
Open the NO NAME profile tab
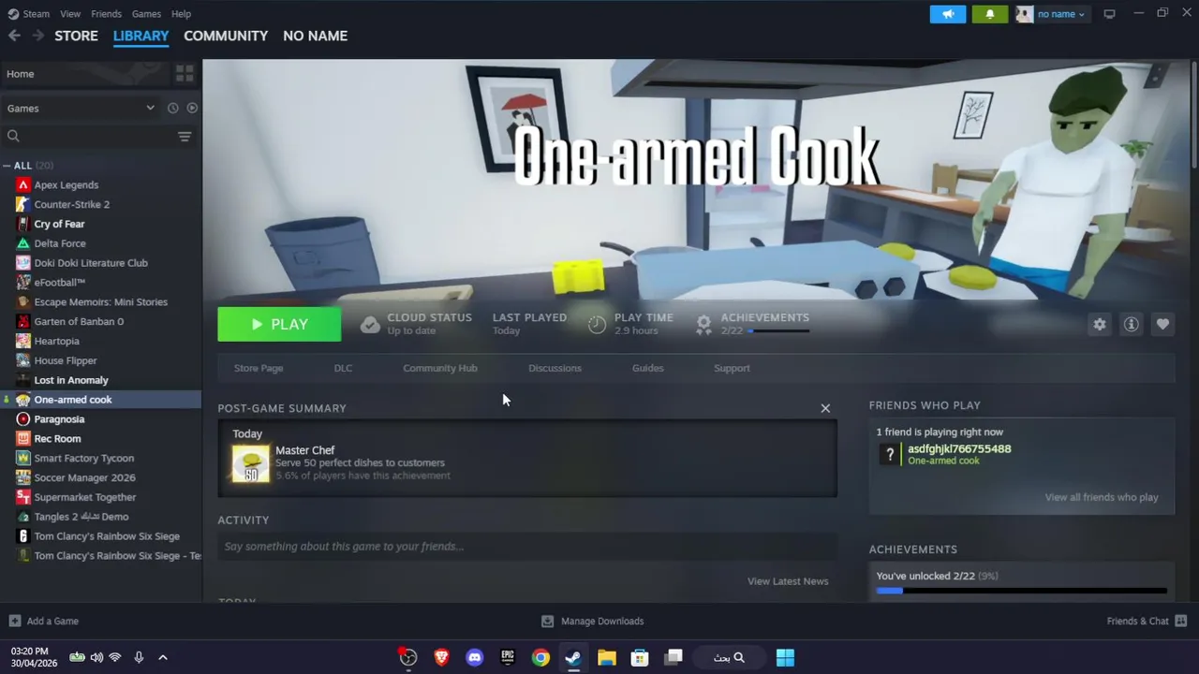tap(315, 36)
